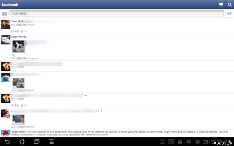Screen dimensions: 234x146
Task: Open the Angry Birds page link
Action: pyautogui.click(x=18, y=132)
